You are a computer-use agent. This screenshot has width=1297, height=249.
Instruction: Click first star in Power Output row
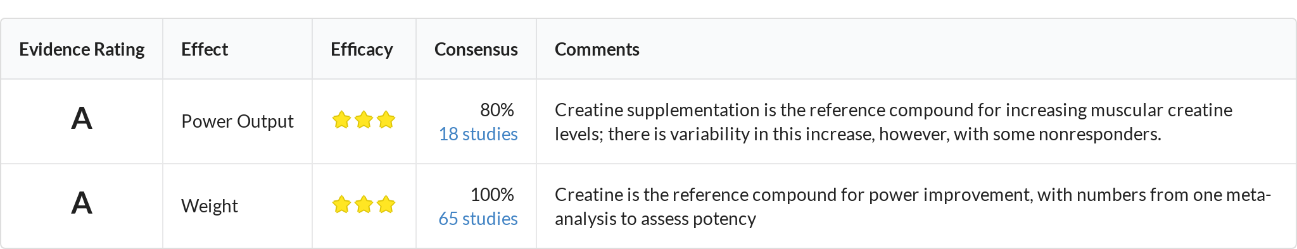[341, 120]
